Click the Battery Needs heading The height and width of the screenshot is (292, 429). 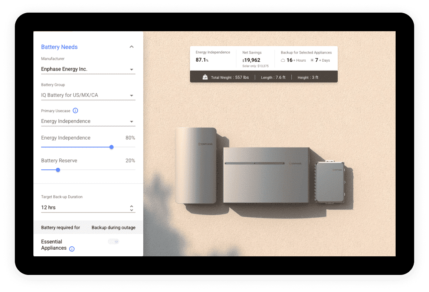[x=59, y=47]
